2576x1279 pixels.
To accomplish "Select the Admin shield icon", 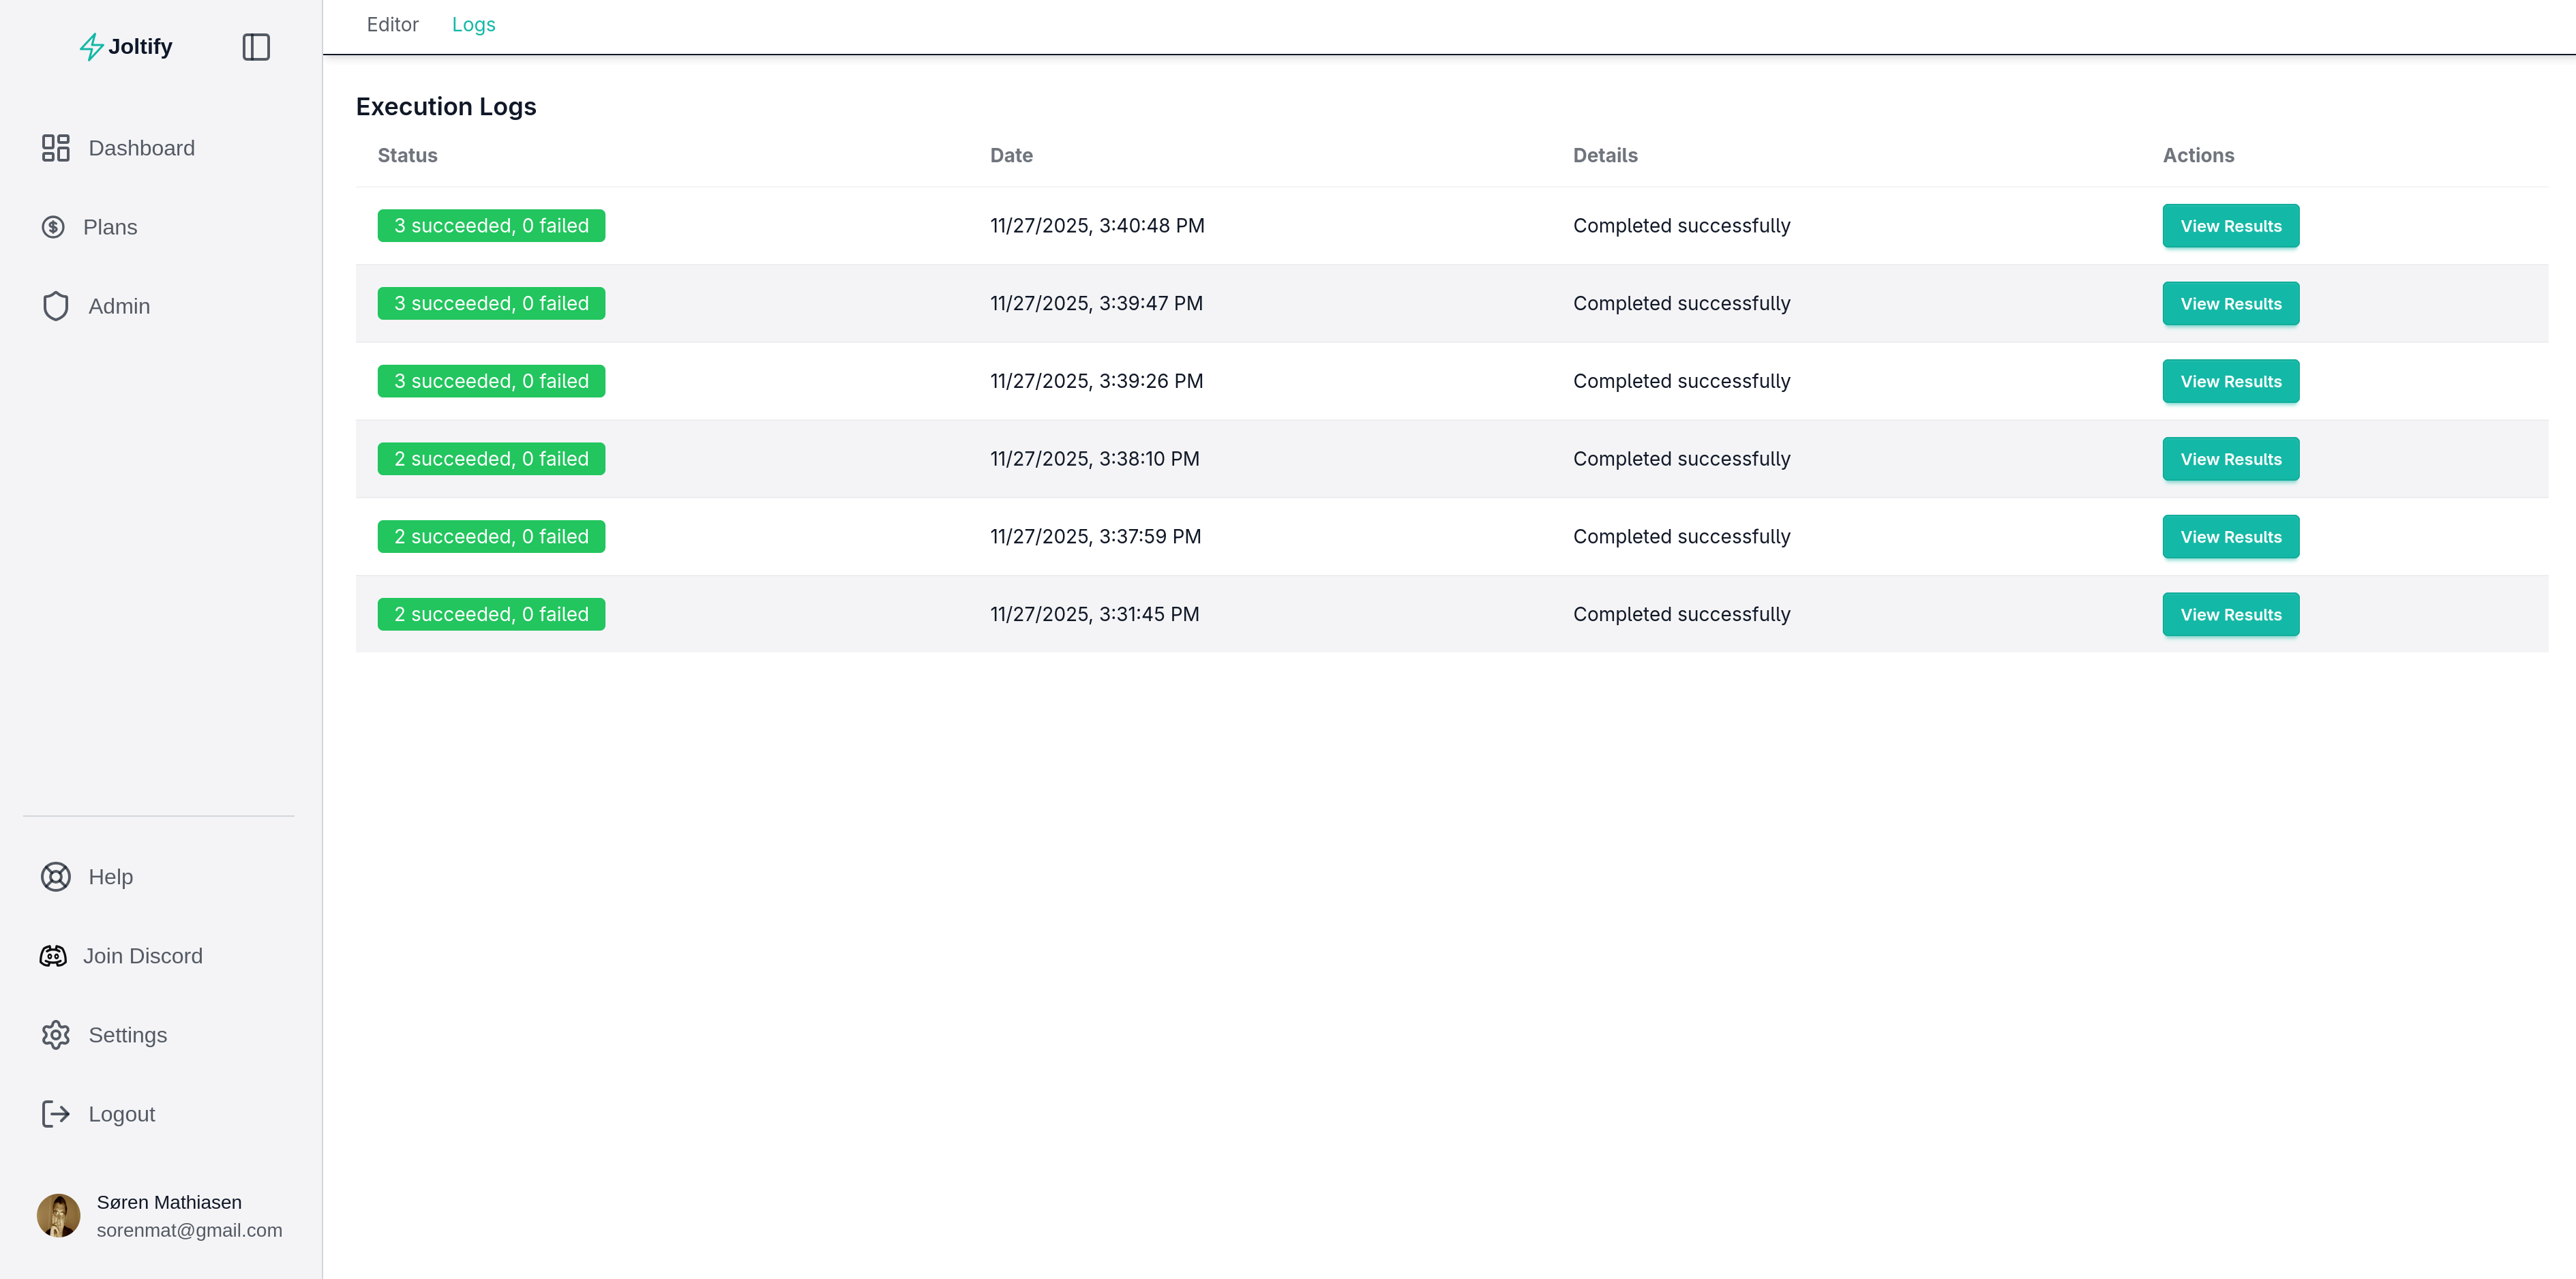I will (56, 306).
